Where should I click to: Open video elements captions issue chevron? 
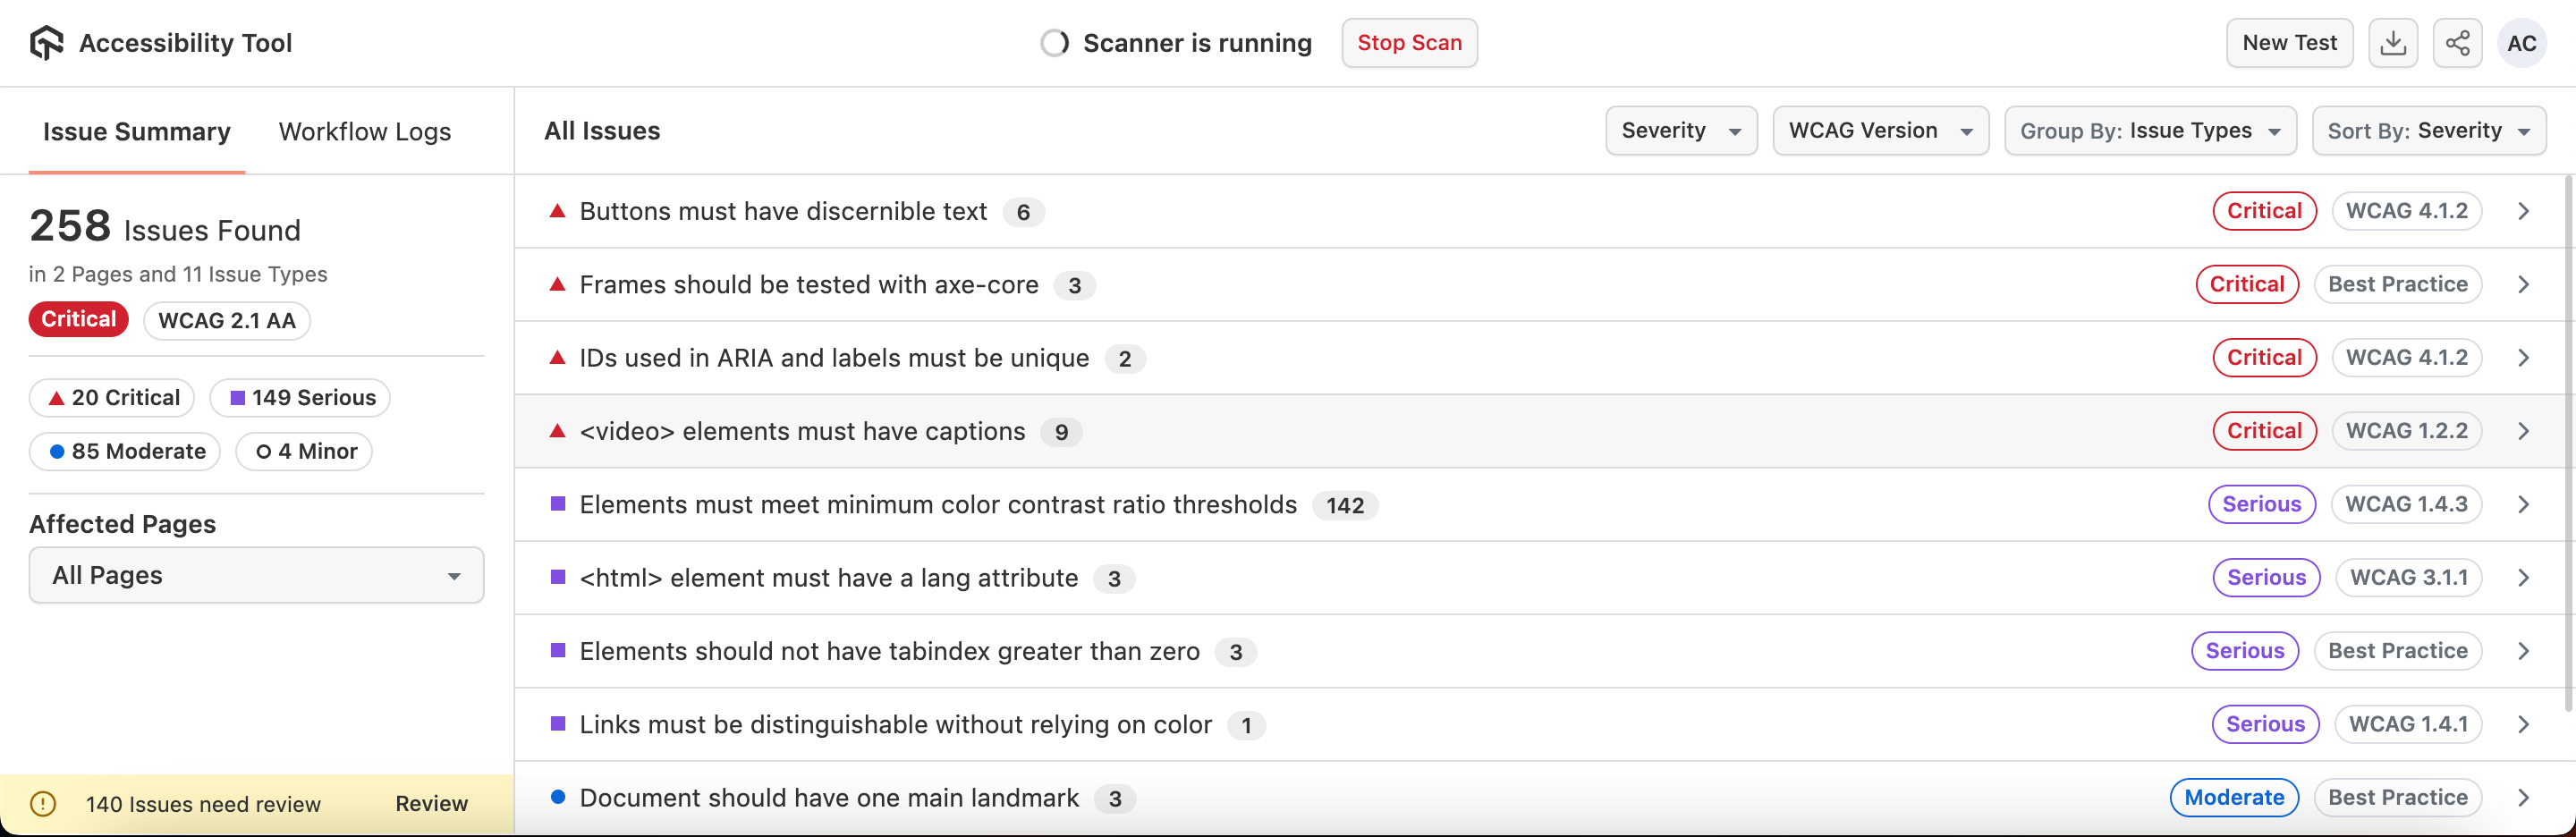pyautogui.click(x=2523, y=431)
